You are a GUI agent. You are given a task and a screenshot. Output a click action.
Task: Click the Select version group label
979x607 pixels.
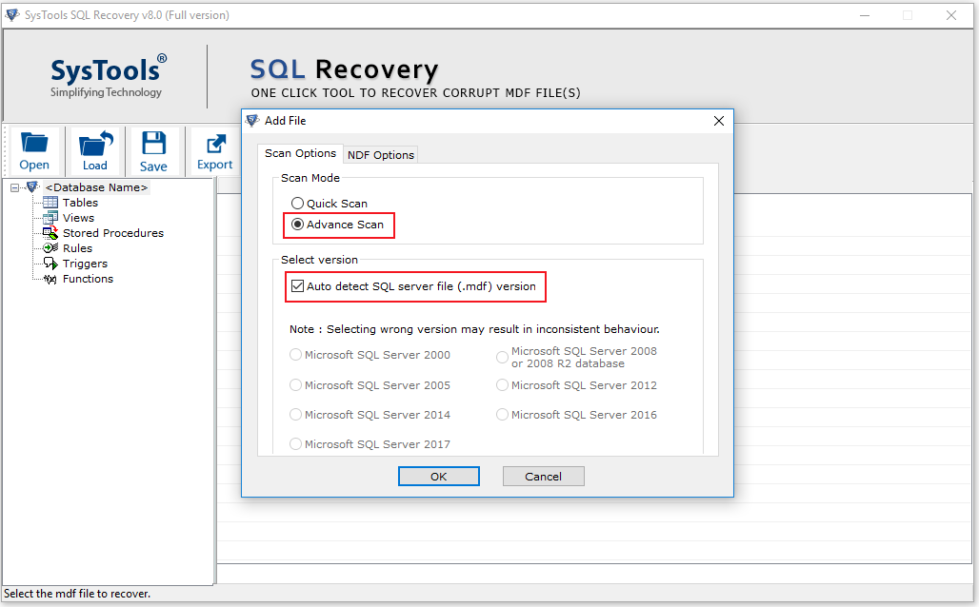click(319, 260)
